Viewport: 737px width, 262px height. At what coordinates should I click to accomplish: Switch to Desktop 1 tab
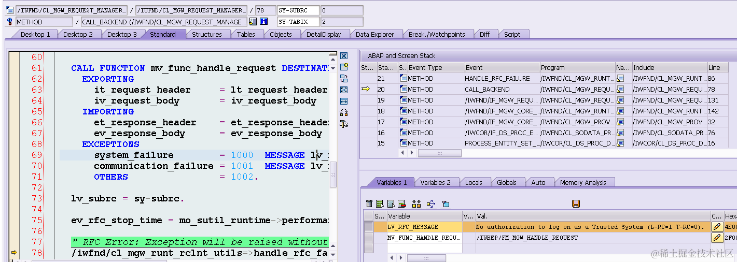coord(35,34)
